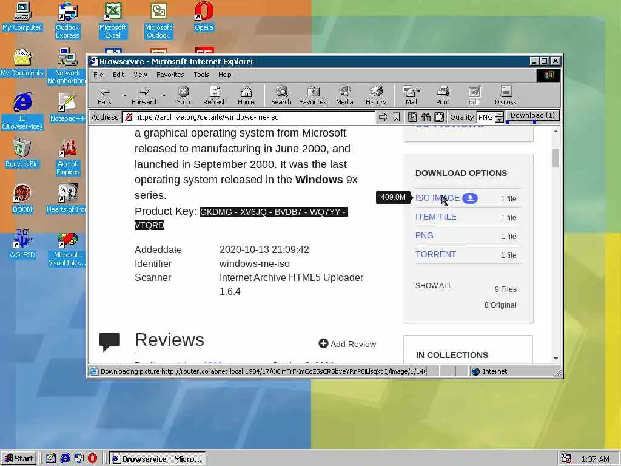
Task: Click the PNG download link
Action: (424, 235)
